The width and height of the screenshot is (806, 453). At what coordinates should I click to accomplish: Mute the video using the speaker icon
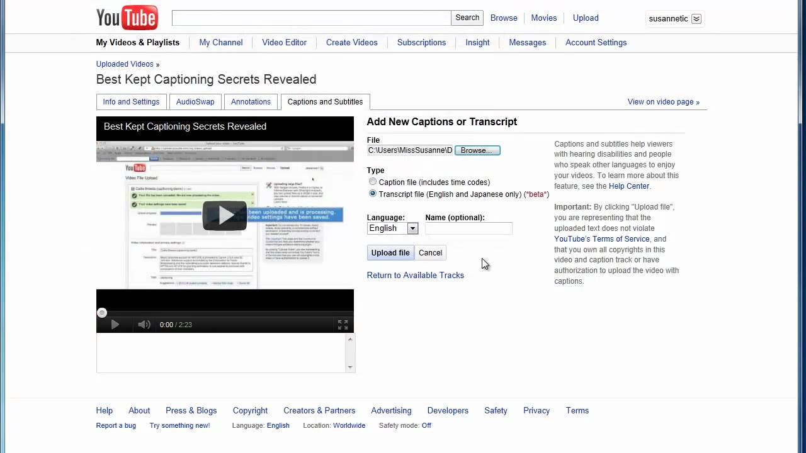[144, 325]
